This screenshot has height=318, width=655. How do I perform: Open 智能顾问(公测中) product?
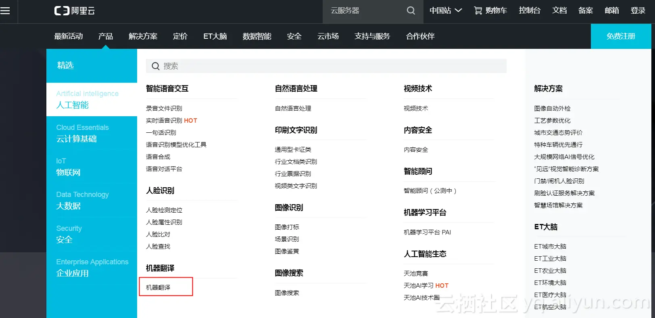[430, 191]
